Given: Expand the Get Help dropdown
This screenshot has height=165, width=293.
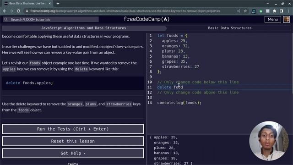Looking at the screenshot, I should [73, 153].
